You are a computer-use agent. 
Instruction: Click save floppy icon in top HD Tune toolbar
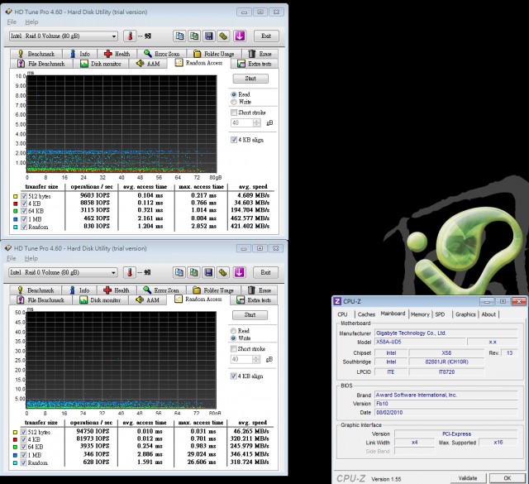[209, 36]
